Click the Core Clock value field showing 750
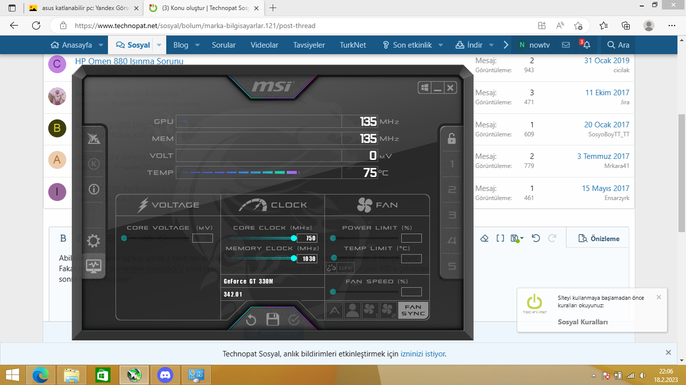 pos(307,238)
